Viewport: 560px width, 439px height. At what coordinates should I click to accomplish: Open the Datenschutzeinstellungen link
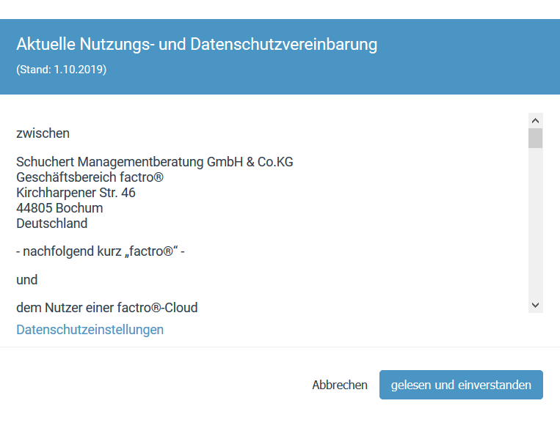[90, 330]
